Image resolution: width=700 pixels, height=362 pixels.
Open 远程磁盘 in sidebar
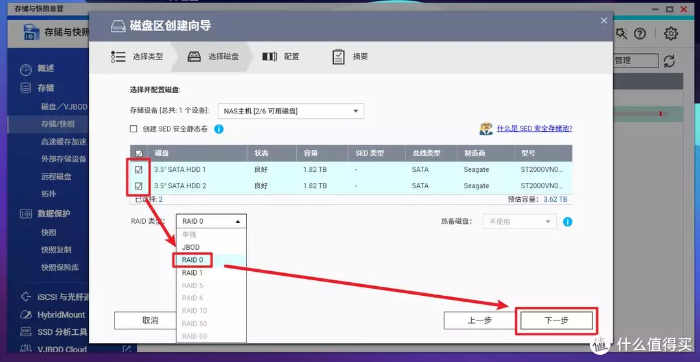click(56, 176)
